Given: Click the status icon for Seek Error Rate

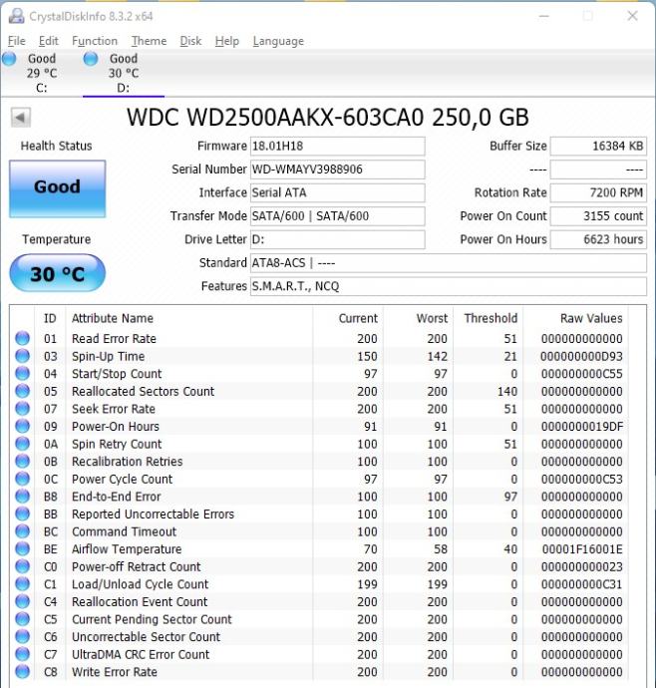Looking at the screenshot, I should tap(22, 409).
